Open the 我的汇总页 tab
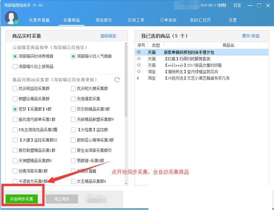 [200, 20]
